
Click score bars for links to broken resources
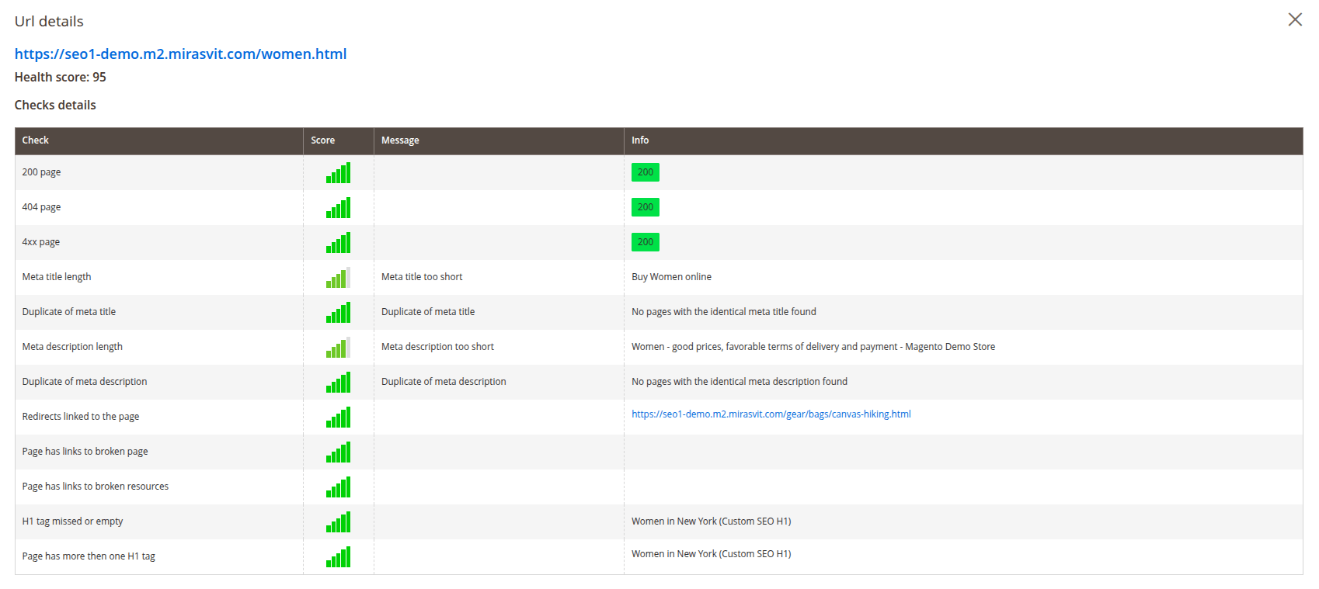[338, 487]
